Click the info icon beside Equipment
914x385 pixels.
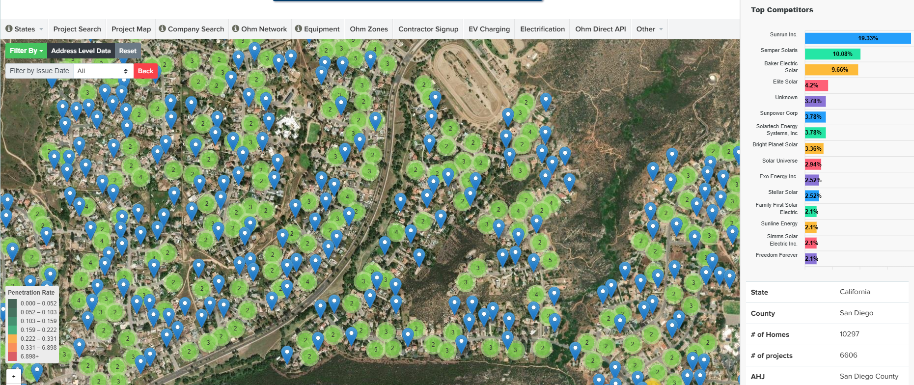(299, 29)
